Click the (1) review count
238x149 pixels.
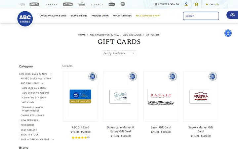88,137
